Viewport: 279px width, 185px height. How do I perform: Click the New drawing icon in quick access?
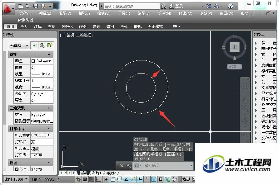coord(21,7)
